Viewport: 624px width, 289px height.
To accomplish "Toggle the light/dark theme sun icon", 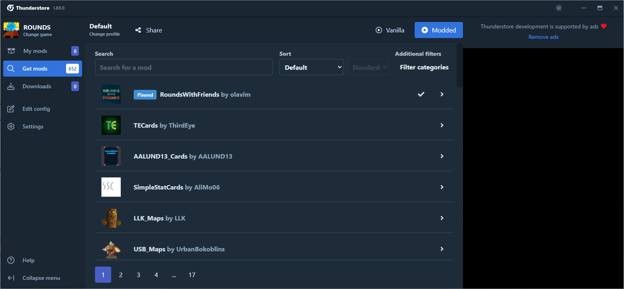I will click(x=558, y=8).
